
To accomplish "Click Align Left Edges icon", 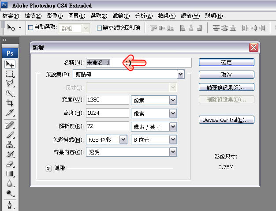I will [x=183, y=28].
